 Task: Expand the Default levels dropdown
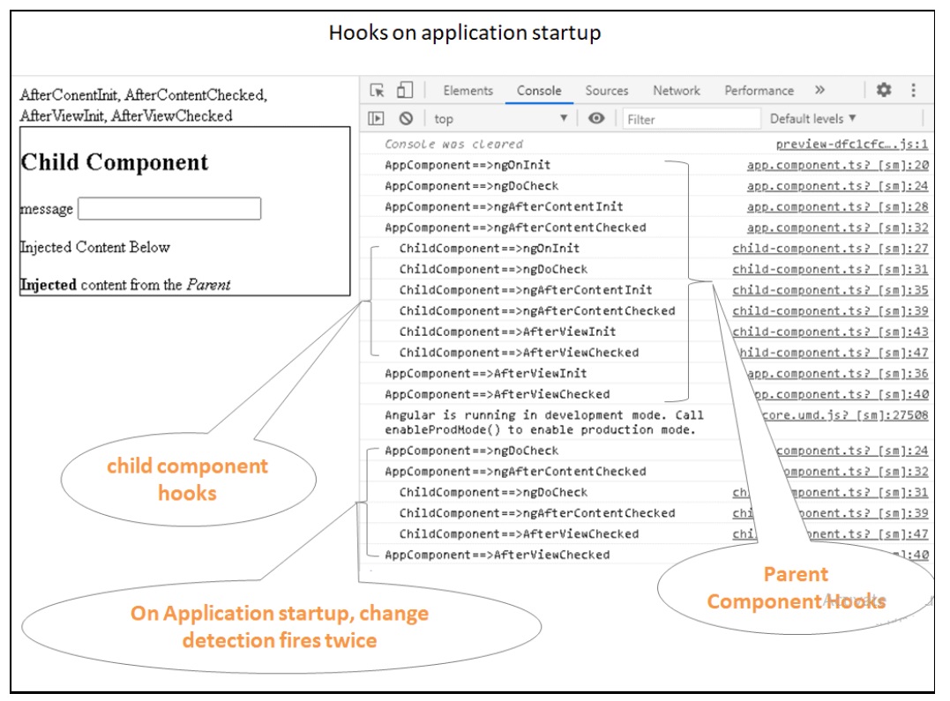(x=812, y=118)
